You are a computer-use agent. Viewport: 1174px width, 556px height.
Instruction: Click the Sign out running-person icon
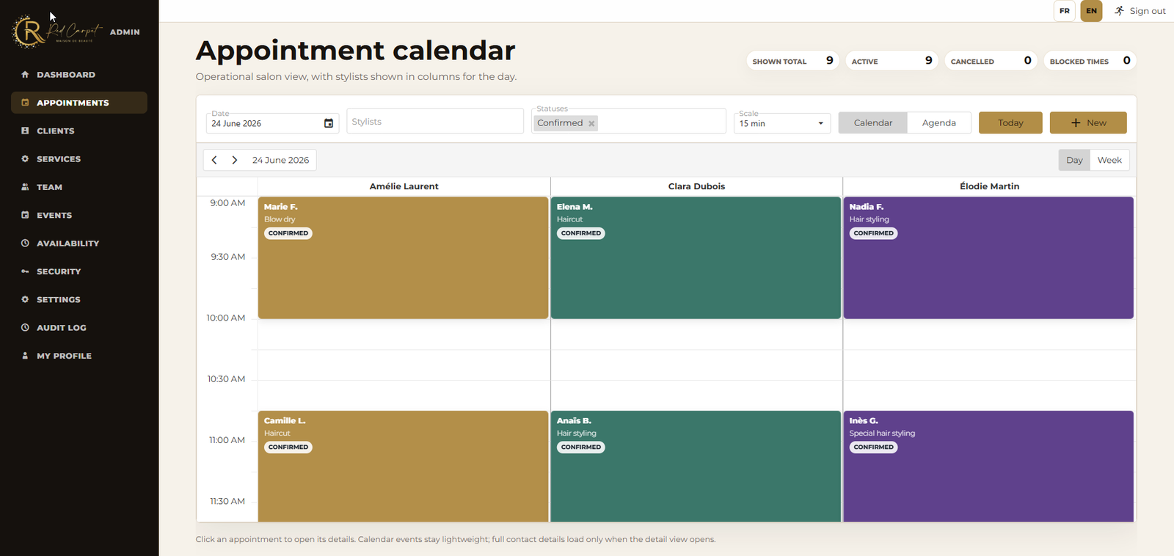(1119, 11)
